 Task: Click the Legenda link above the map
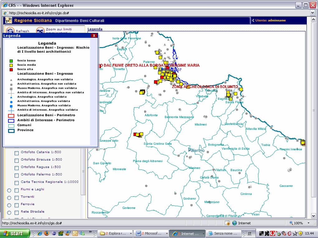click(95, 29)
